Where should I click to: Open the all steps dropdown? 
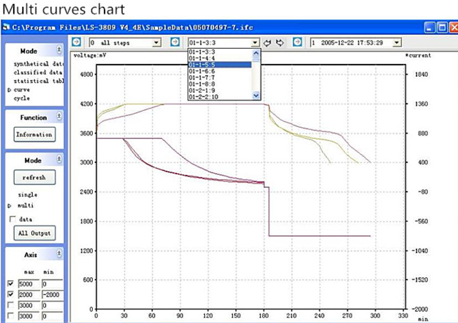pyautogui.click(x=157, y=43)
